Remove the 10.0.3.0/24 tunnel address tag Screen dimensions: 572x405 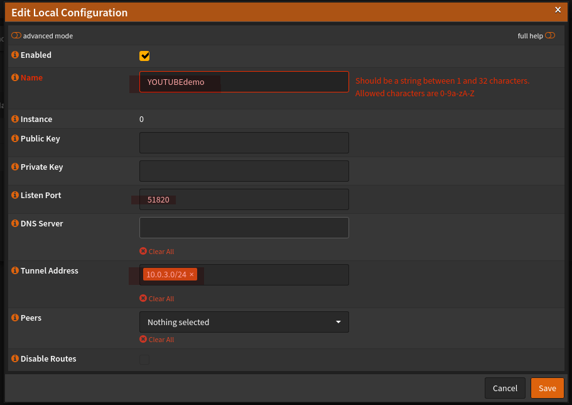tap(192, 274)
